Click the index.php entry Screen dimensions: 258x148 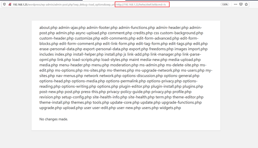(x=63, y=54)
